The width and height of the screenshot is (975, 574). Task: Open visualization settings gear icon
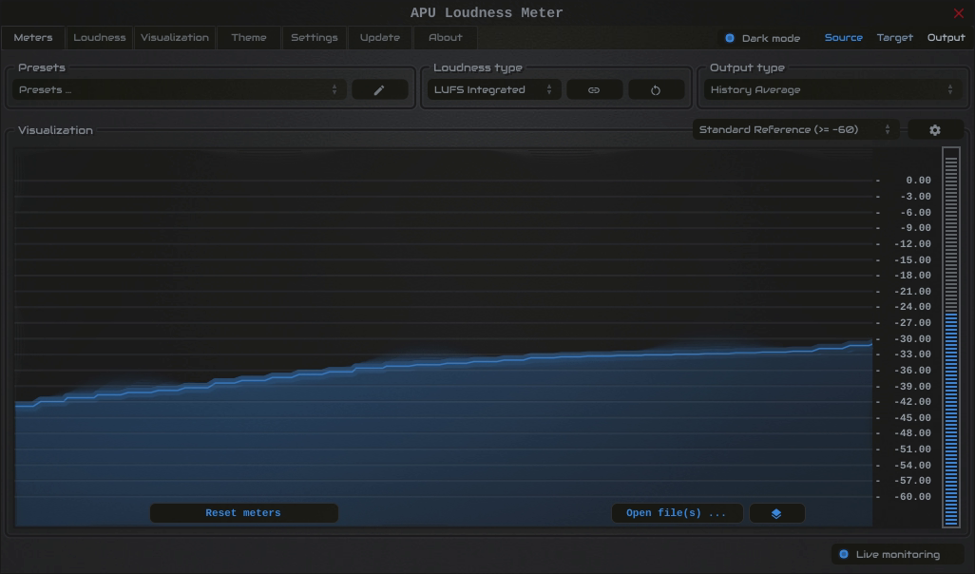click(x=934, y=130)
